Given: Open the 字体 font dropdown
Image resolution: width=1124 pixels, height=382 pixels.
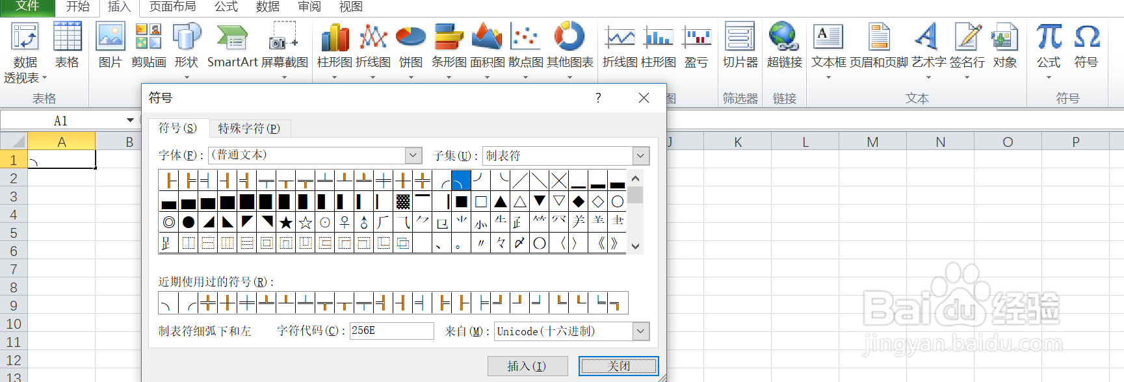Looking at the screenshot, I should pyautogui.click(x=413, y=155).
